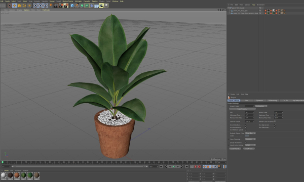Render the active view clapperboard icon
Image resolution: width=304 pixels, height=182 pixels.
pyautogui.click(x=56, y=6)
